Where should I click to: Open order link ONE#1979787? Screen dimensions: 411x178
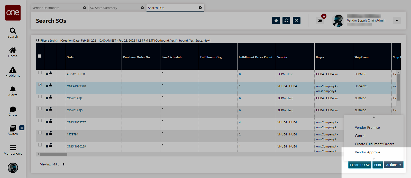76,122
